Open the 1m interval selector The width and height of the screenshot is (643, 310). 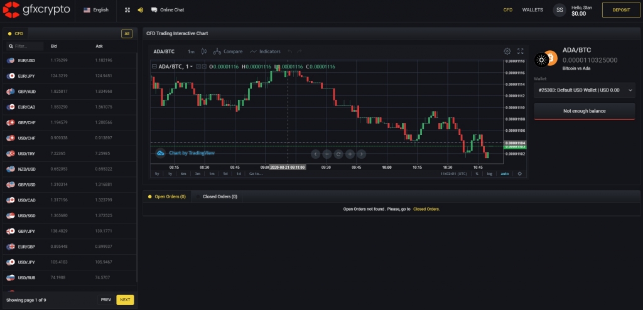191,51
